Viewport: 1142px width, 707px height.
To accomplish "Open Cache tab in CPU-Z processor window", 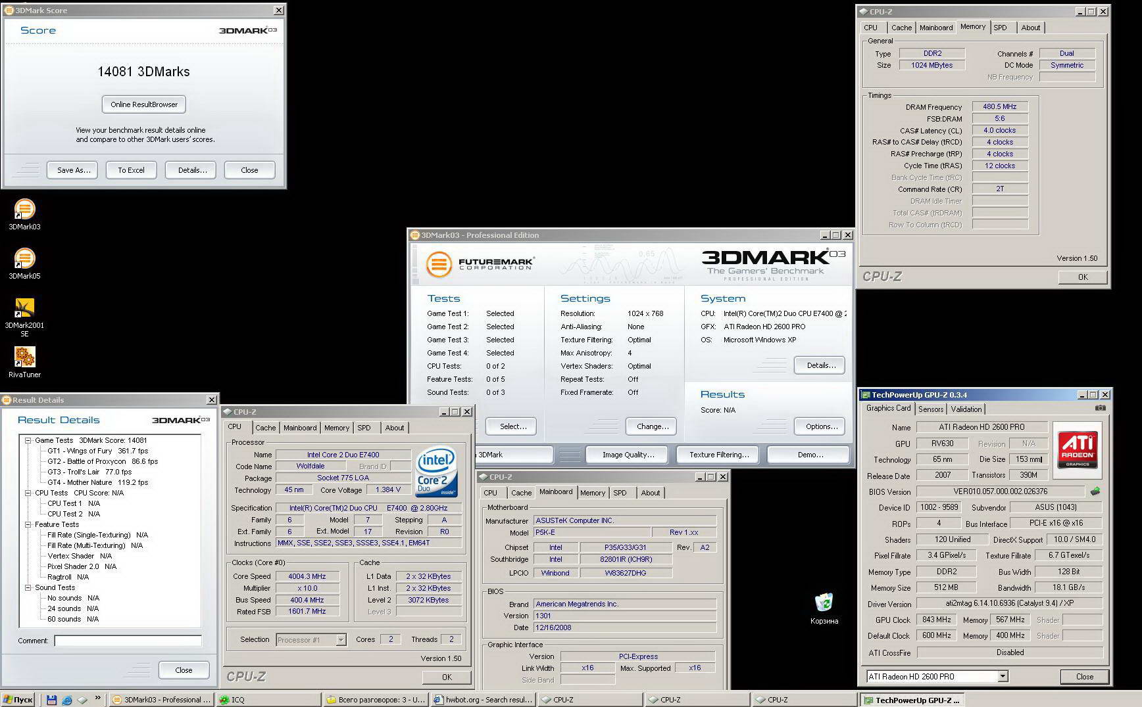I will click(x=266, y=428).
